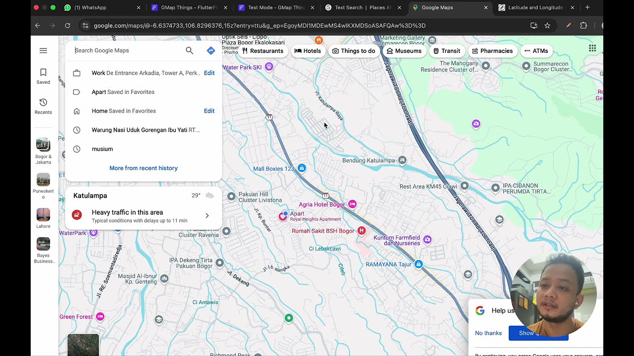The image size is (634, 356).
Task: Click the IPA Cibanon Perumda Tirta marker
Action: coord(495,187)
